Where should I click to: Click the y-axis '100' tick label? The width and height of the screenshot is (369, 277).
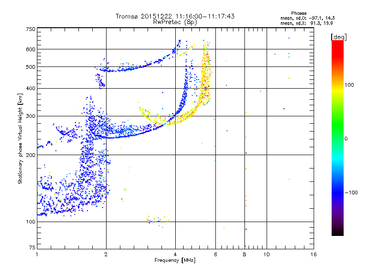pyautogui.click(x=30, y=222)
